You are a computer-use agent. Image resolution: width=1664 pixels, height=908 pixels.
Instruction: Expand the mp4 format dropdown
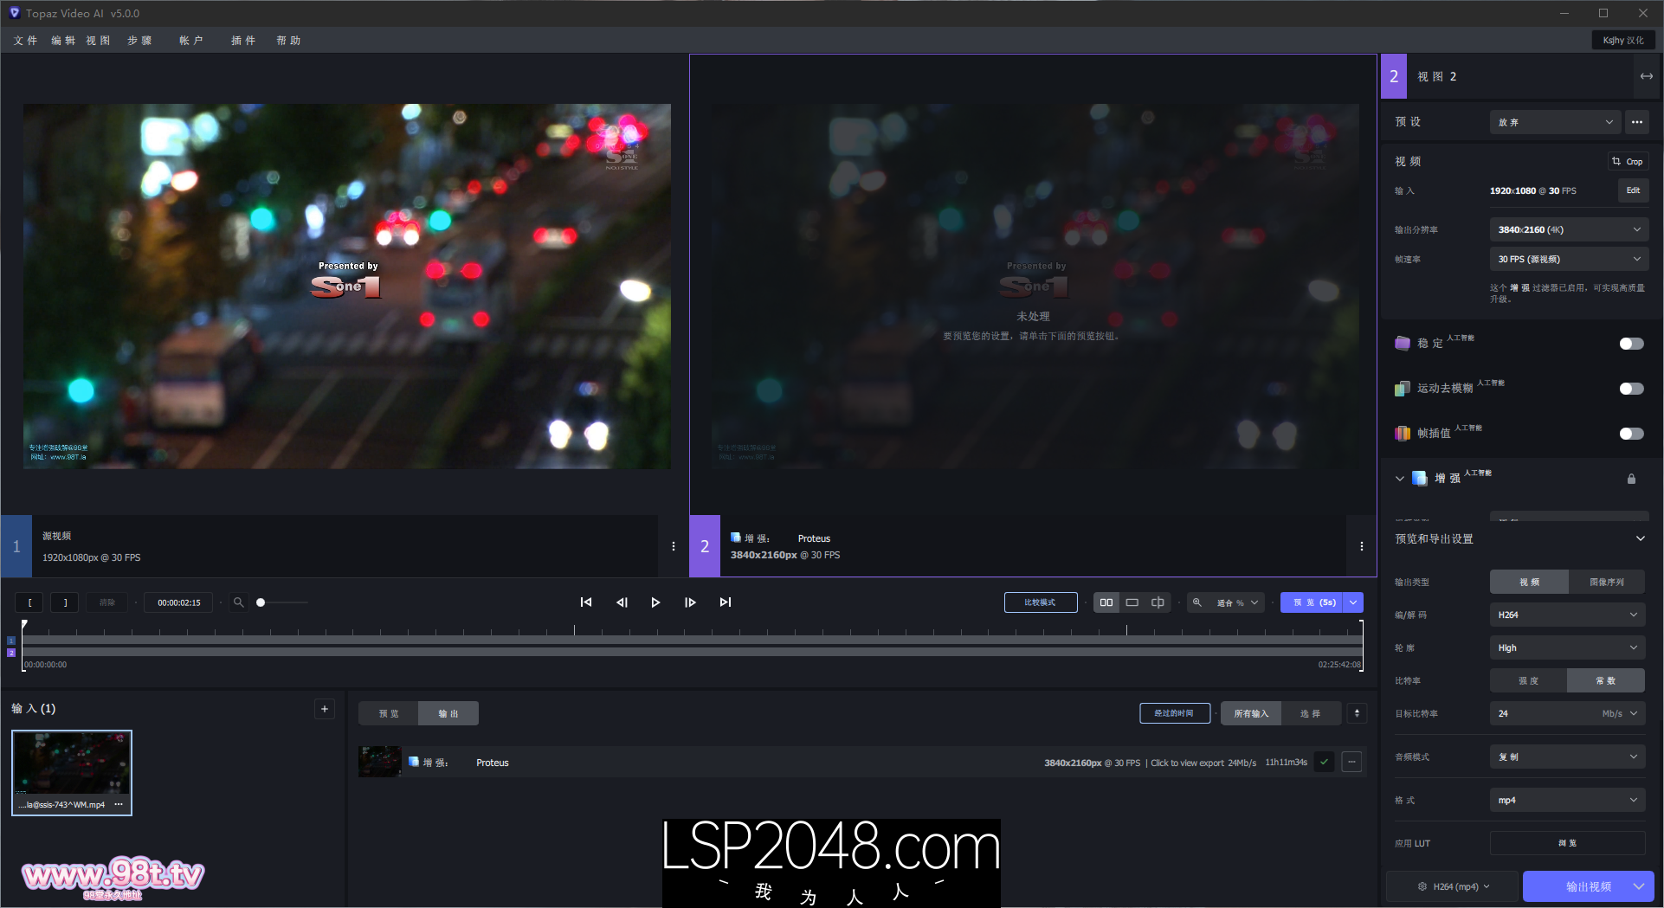(x=1566, y=800)
